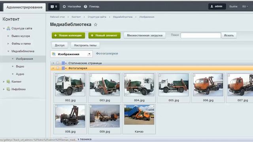Screen dimensions: 253x142
Task: Click the Настроить типы button
Action: click(x=85, y=45)
